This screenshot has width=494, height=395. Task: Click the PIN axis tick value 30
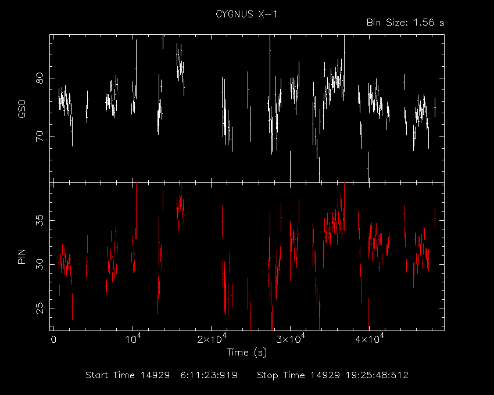(40, 264)
